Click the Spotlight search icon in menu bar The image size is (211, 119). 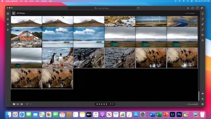(x=188, y=1)
